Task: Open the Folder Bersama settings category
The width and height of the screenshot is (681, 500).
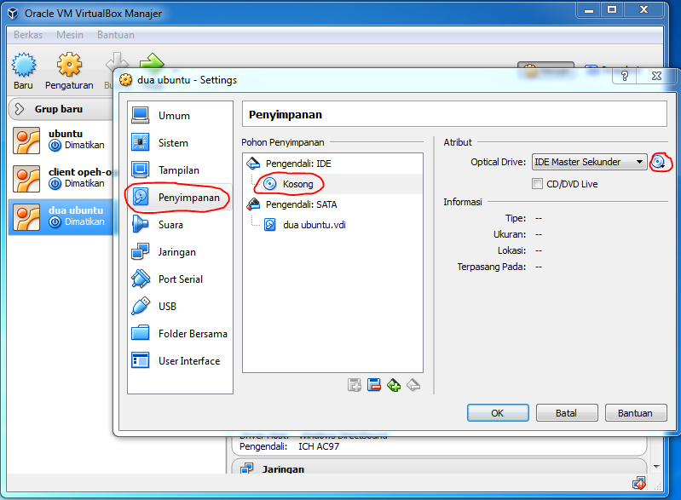Action: click(x=180, y=334)
